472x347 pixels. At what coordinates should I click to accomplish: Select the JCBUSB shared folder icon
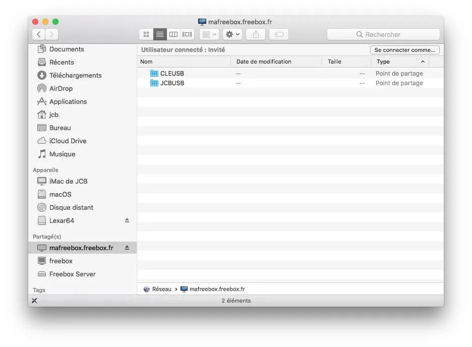click(x=154, y=83)
